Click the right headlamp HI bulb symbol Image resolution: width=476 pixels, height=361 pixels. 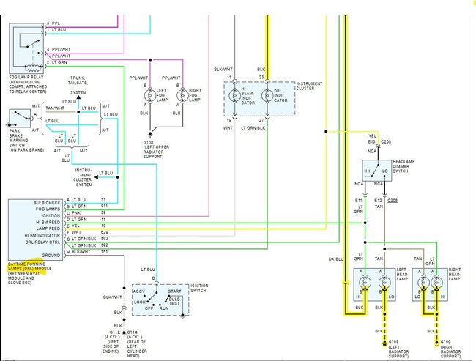point(436,283)
